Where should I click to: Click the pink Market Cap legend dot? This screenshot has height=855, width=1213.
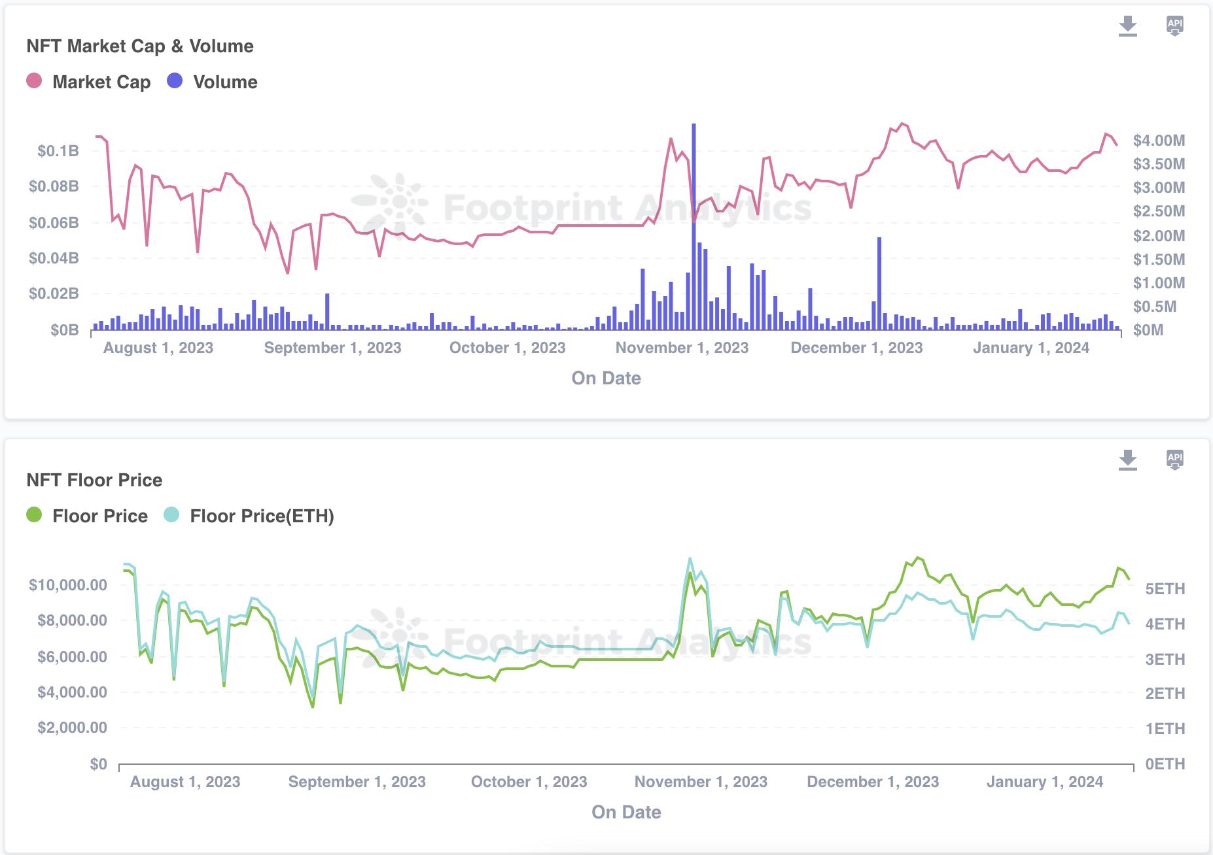(x=34, y=81)
